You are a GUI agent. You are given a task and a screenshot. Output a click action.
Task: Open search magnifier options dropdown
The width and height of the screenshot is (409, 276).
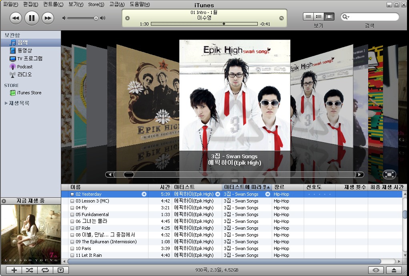pyautogui.click(x=346, y=17)
